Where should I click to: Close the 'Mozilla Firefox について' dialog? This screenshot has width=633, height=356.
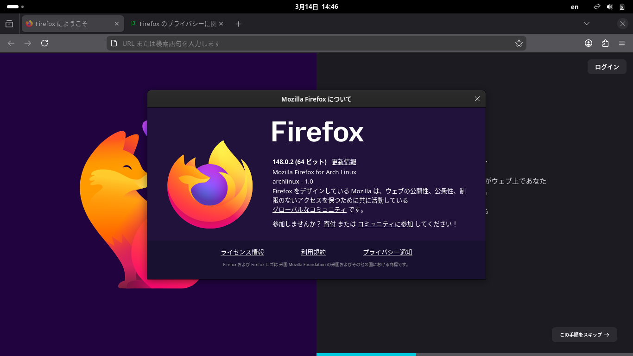click(x=477, y=99)
